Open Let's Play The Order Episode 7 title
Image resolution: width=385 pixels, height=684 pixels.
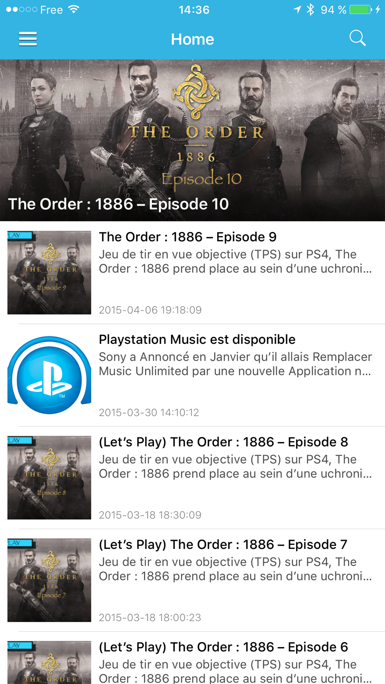tap(223, 545)
